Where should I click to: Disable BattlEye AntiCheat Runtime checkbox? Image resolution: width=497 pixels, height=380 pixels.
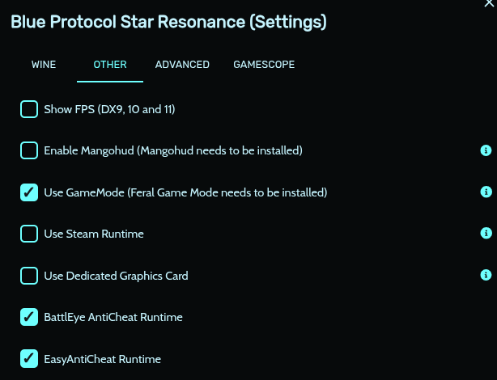click(29, 317)
